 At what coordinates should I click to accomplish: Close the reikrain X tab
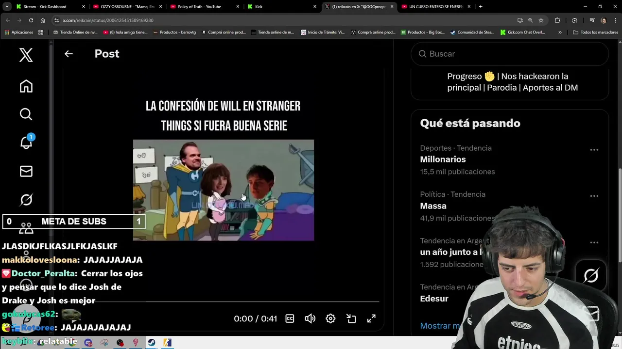point(392,7)
